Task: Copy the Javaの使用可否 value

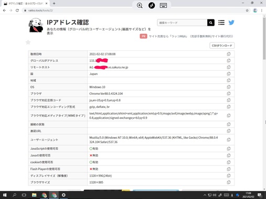Action: 229,156
